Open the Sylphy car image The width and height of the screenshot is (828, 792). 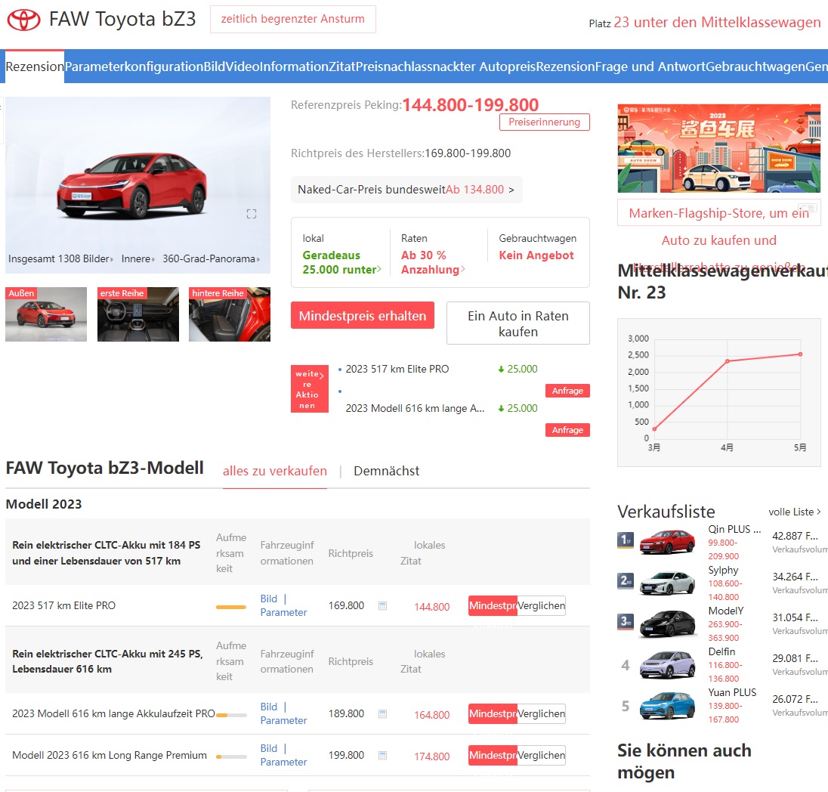(668, 583)
